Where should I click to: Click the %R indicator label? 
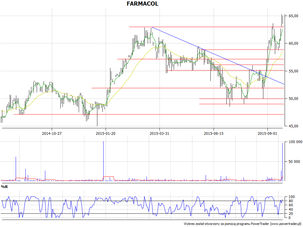coord(4,187)
